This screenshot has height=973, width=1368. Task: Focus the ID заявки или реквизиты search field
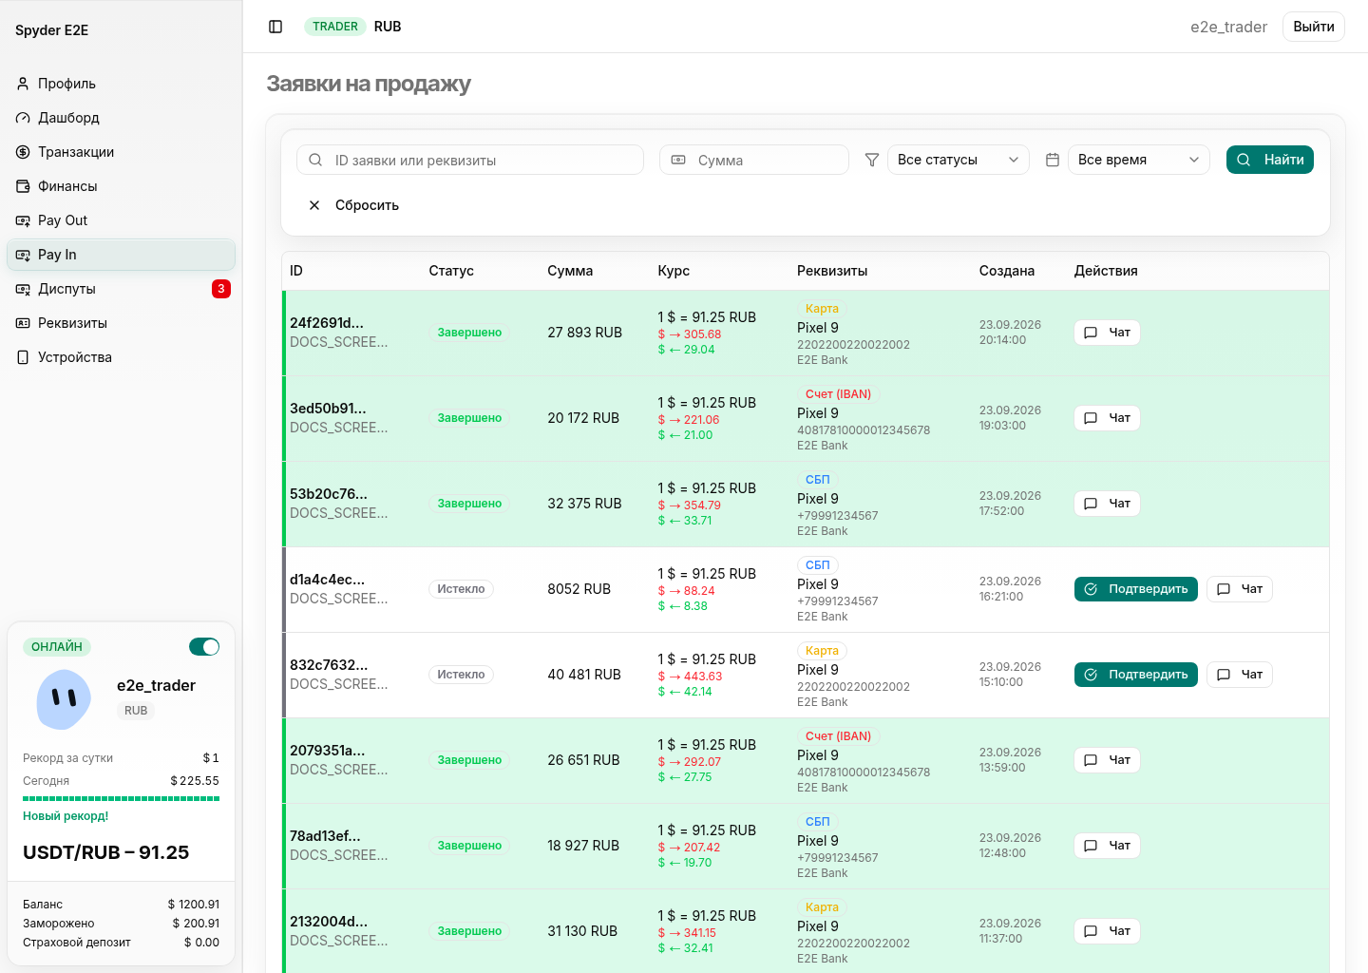[470, 160]
